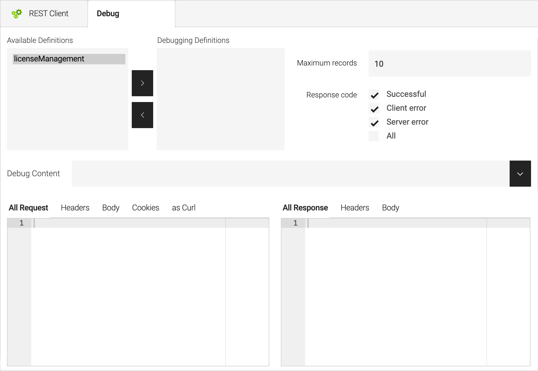Uncheck the Client error checkbox

click(x=374, y=109)
